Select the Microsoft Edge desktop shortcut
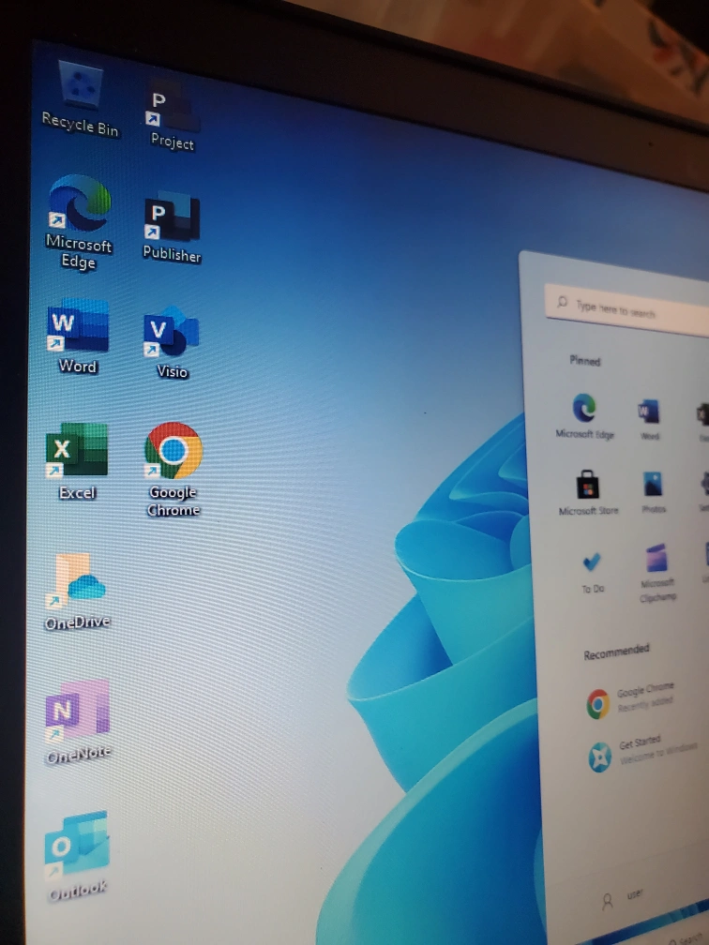This screenshot has height=945, width=709. click(79, 222)
